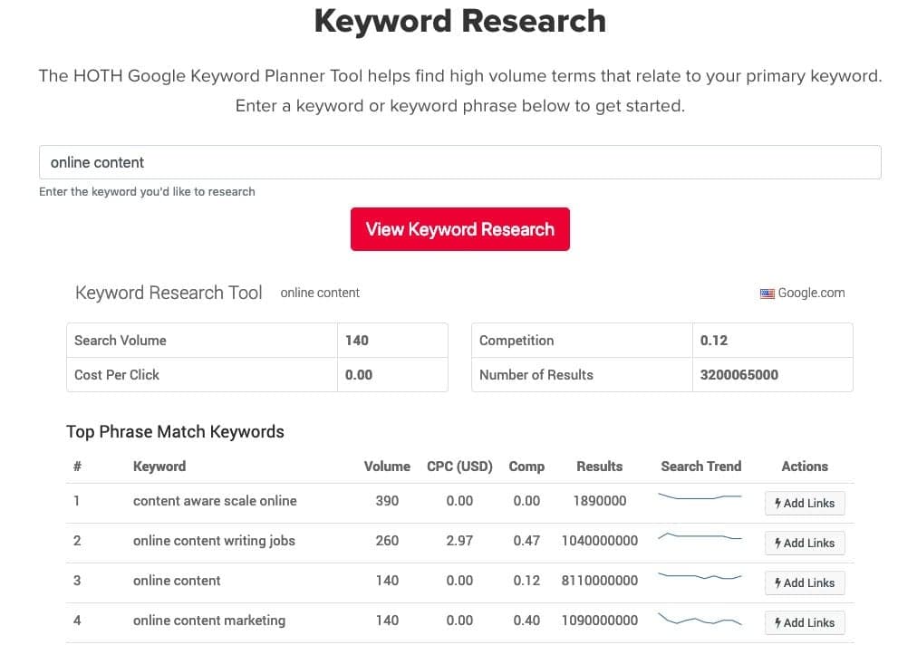
Task: Click Add Links for content aware scale online
Action: 805,503
